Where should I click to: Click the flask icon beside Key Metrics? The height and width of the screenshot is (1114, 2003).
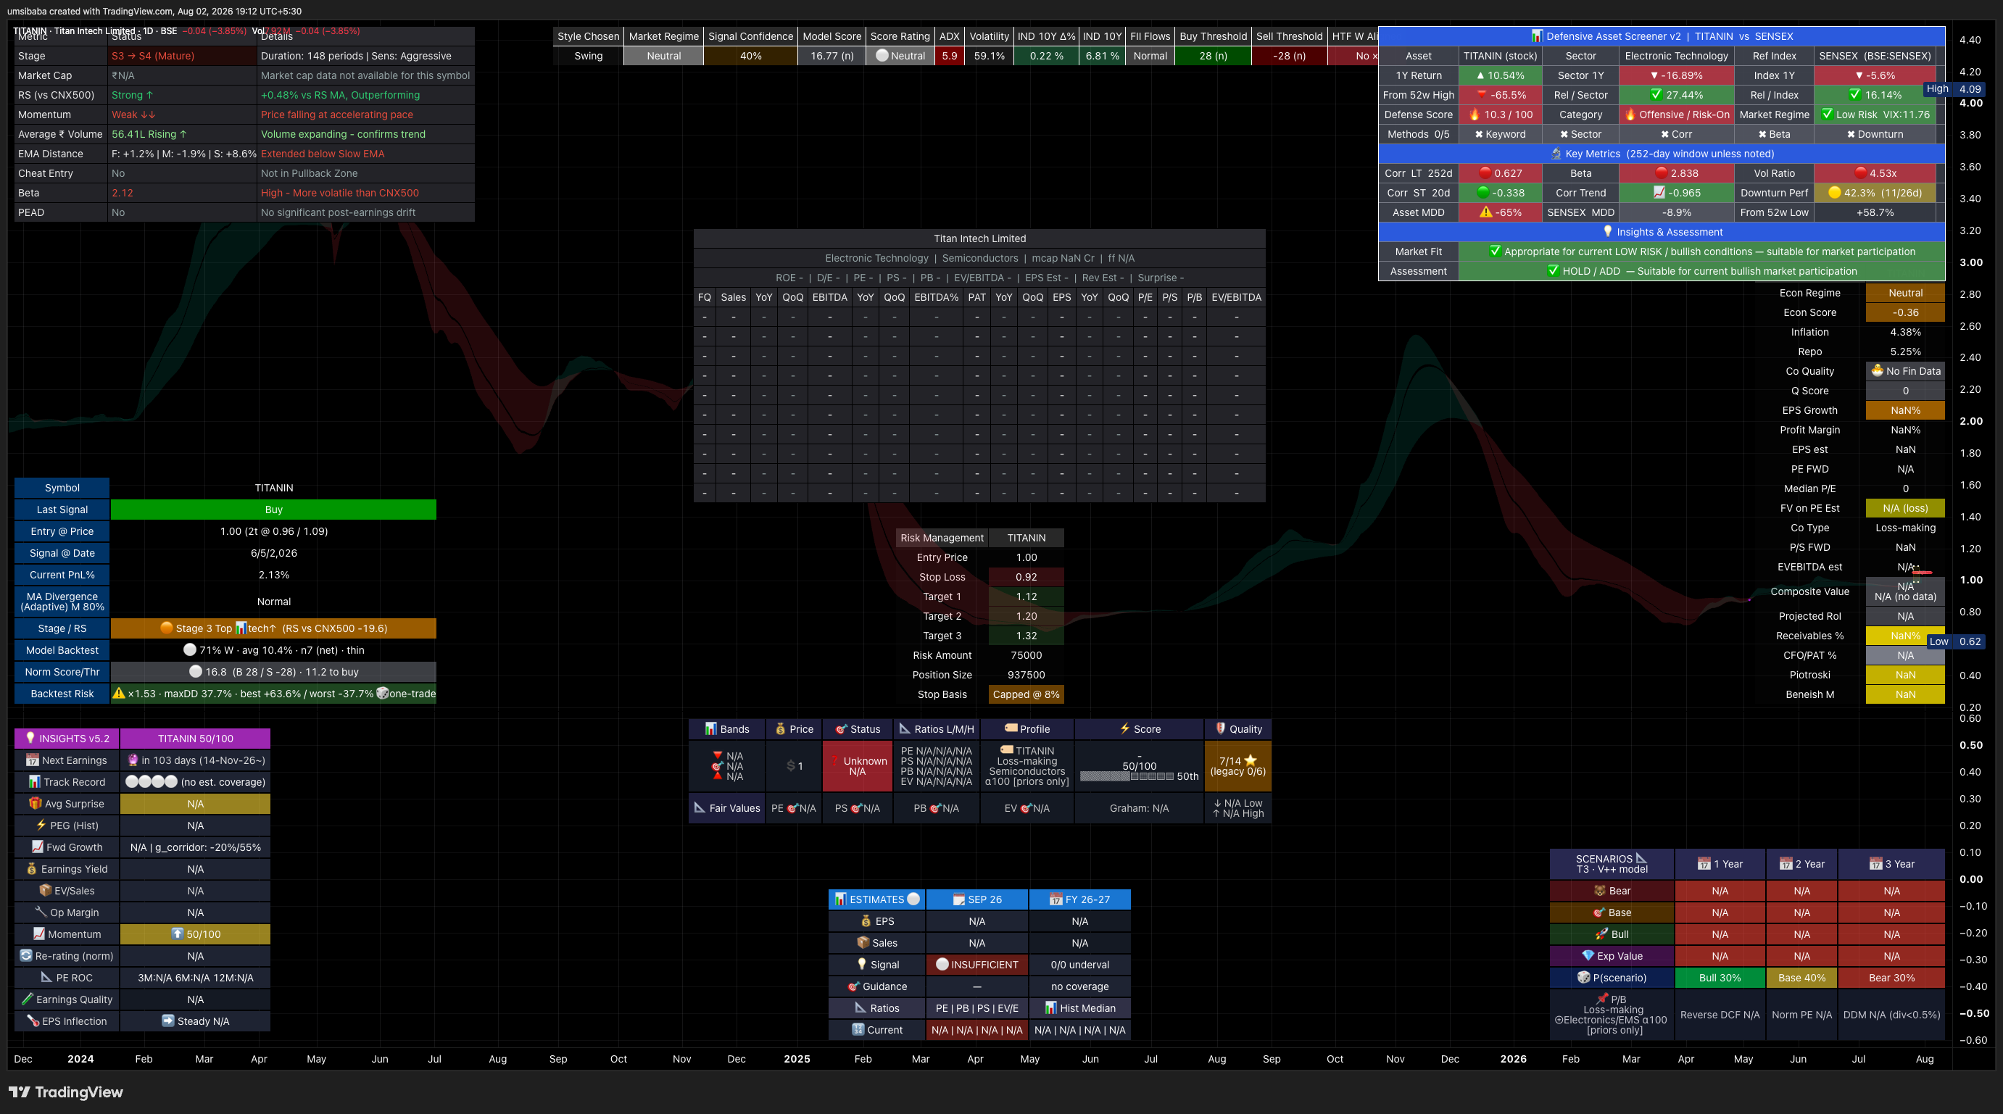(x=1556, y=154)
